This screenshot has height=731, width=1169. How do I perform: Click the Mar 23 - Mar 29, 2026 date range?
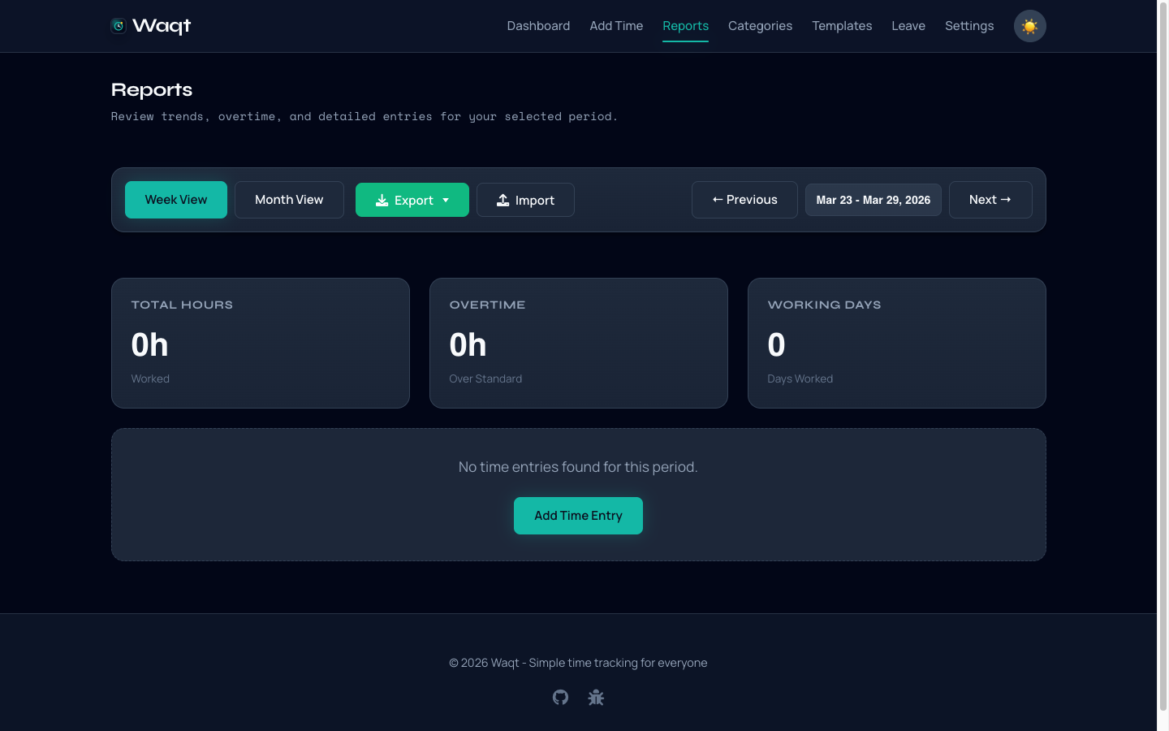(873, 200)
